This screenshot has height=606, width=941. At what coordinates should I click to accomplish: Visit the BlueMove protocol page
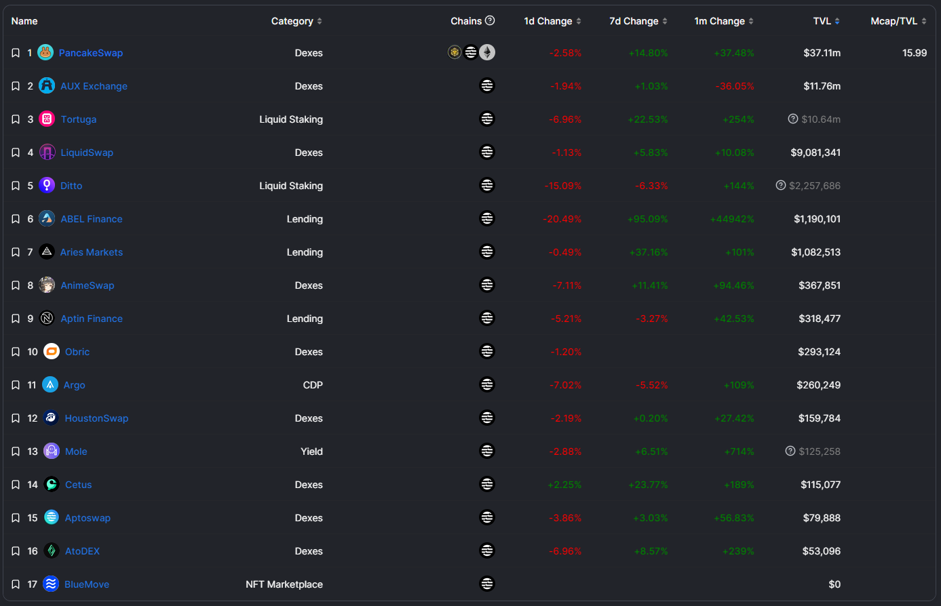click(87, 584)
